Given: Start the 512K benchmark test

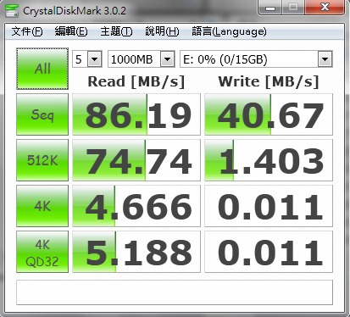Looking at the screenshot, I should pos(42,160).
